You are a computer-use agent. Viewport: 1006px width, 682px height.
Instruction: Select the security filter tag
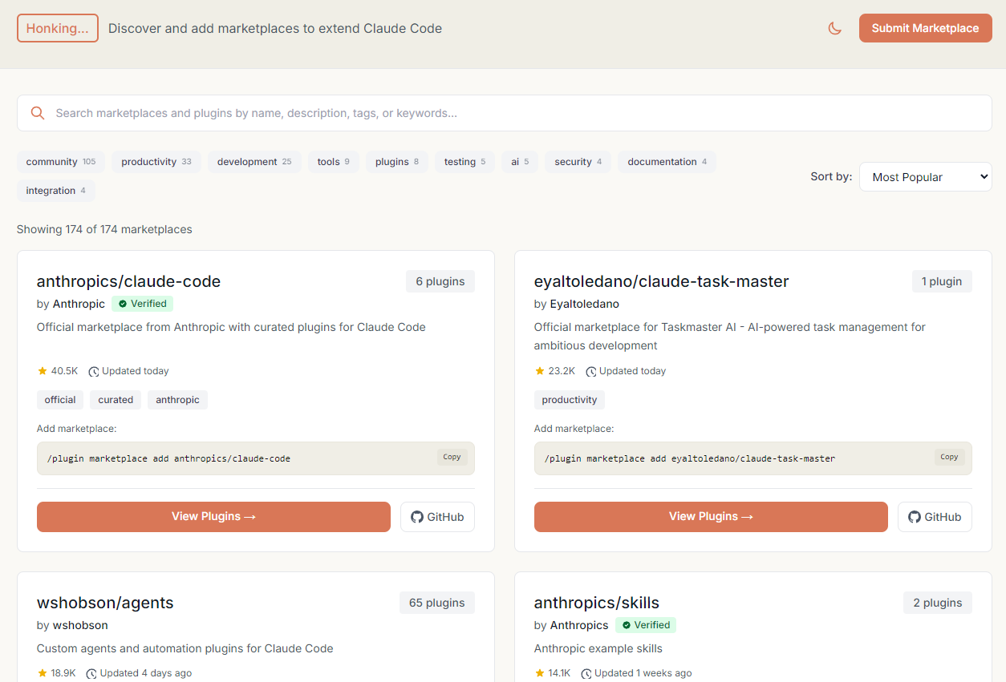tap(578, 162)
